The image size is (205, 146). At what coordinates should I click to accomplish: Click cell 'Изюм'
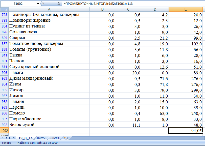pos(49,84)
